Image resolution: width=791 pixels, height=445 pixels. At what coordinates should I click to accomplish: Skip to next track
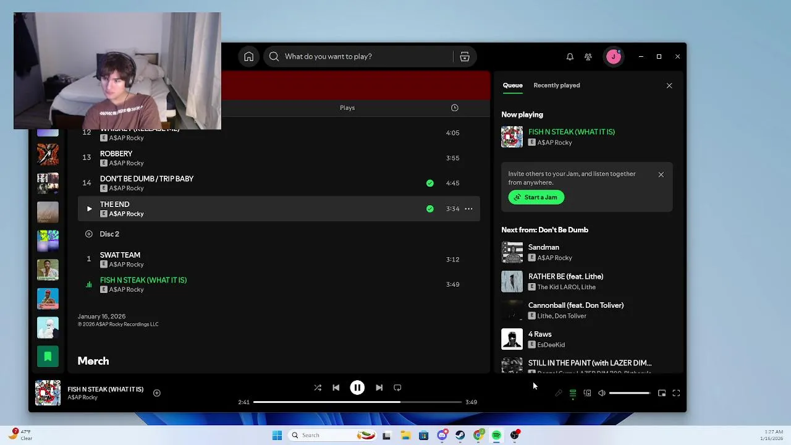coord(379,388)
